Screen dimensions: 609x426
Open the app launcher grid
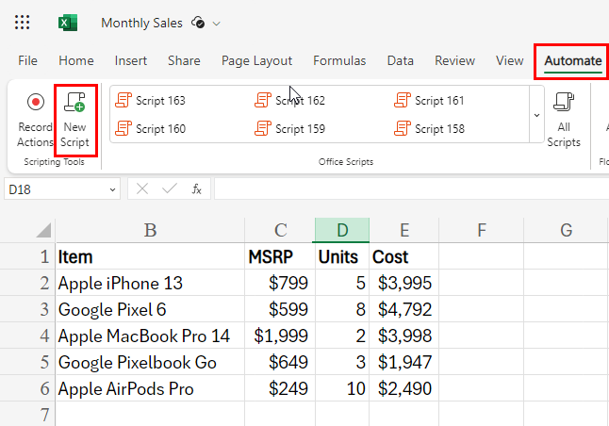coord(22,23)
